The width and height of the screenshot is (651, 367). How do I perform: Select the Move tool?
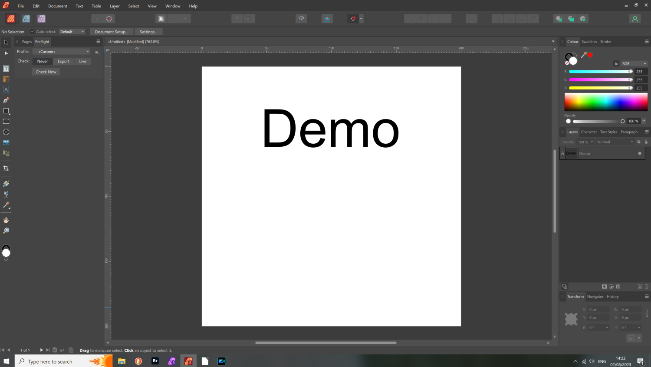pyautogui.click(x=6, y=42)
